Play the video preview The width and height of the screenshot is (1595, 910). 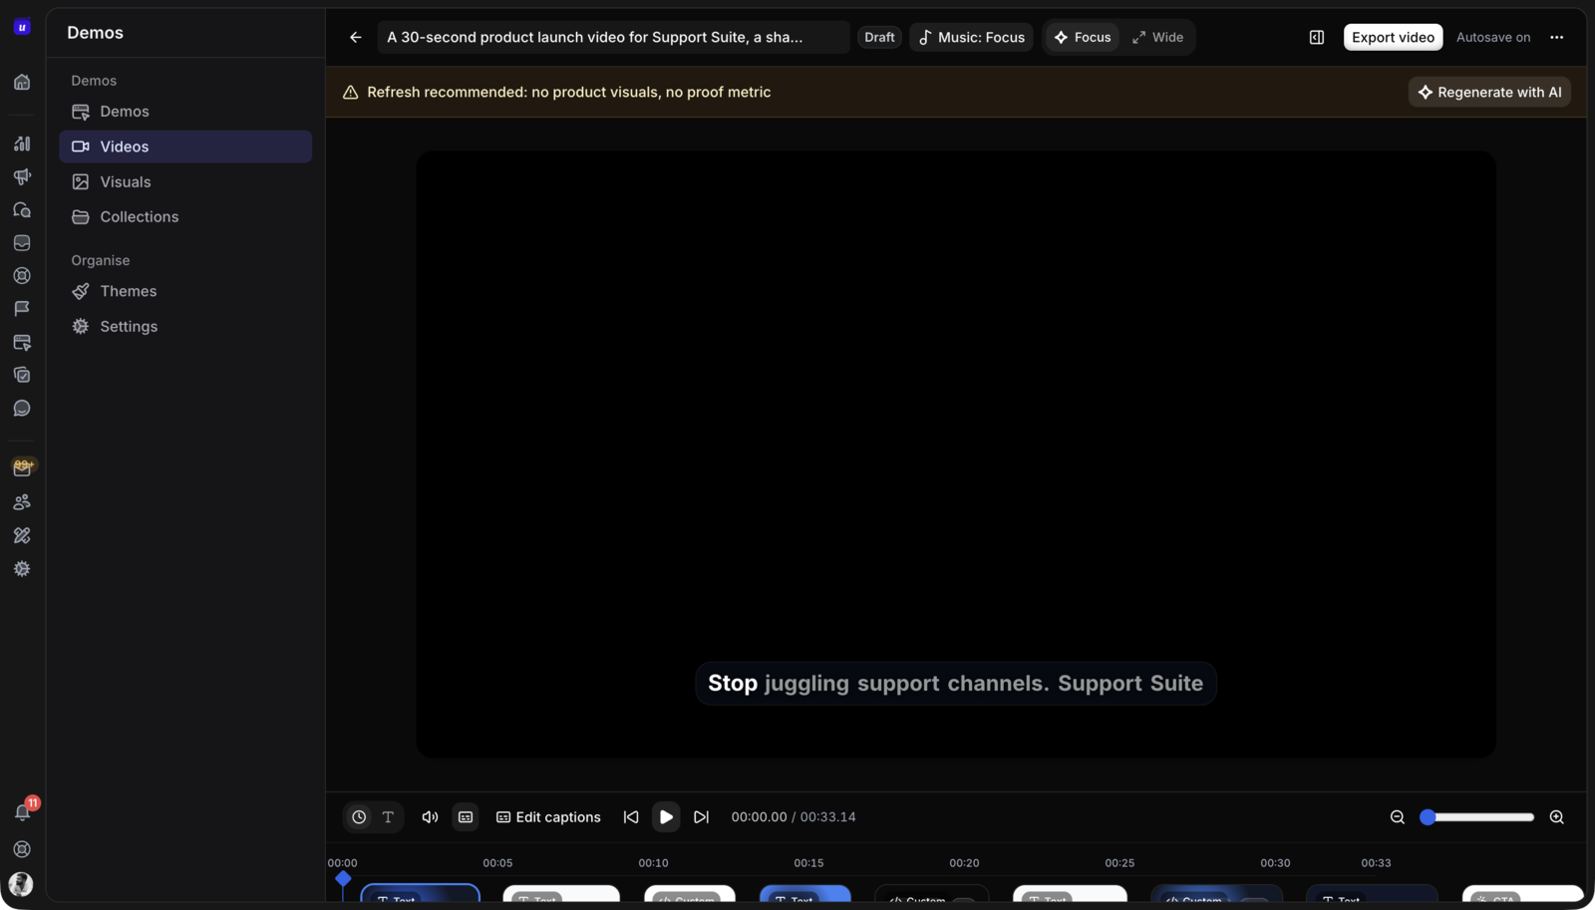pos(666,817)
